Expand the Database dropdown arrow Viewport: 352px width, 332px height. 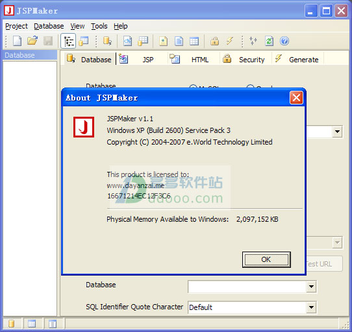[311, 287]
